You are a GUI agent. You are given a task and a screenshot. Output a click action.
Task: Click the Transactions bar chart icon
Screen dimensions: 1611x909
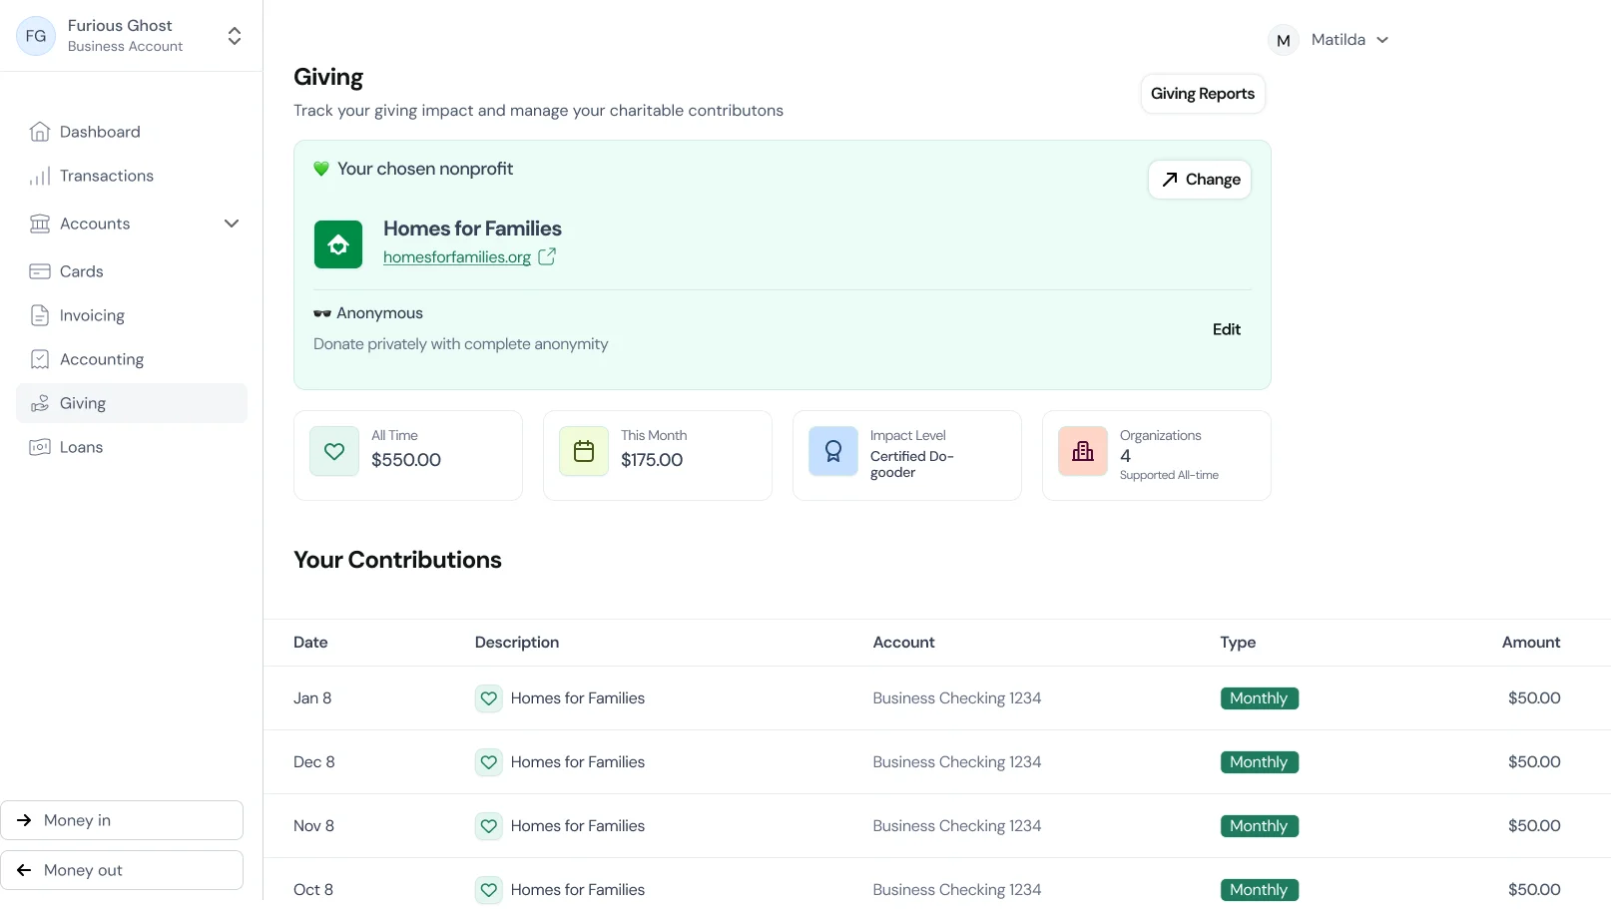pyautogui.click(x=40, y=177)
